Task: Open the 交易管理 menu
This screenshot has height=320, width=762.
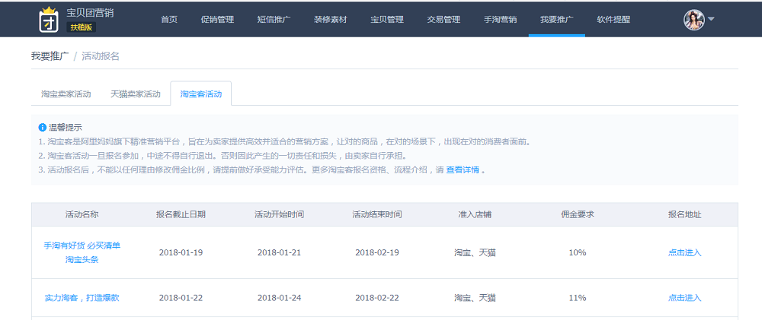Action: [x=443, y=20]
